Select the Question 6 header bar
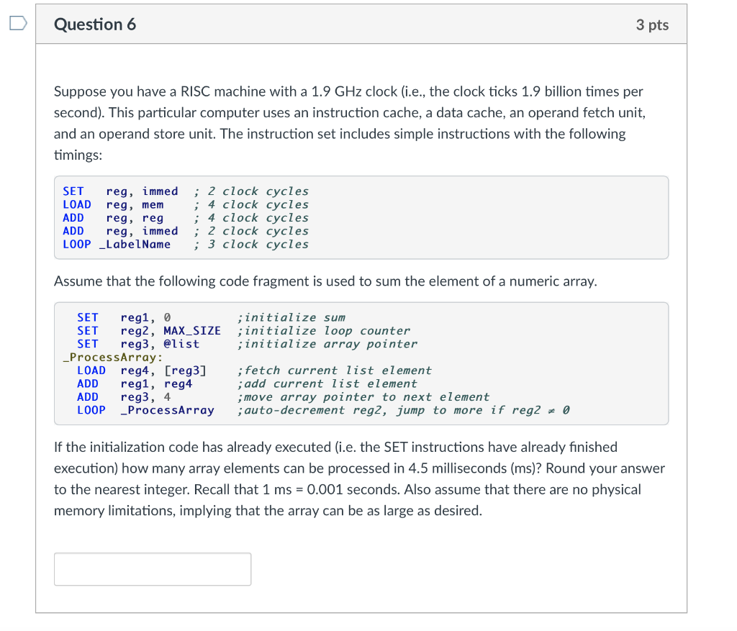 [x=360, y=24]
